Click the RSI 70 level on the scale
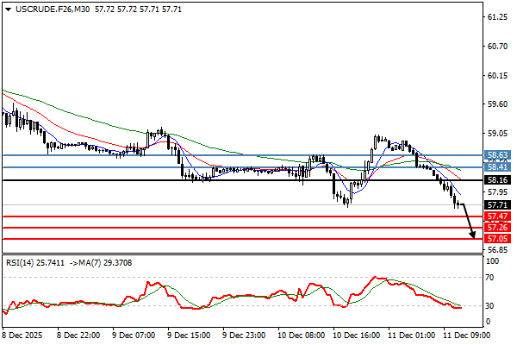 tap(491, 279)
